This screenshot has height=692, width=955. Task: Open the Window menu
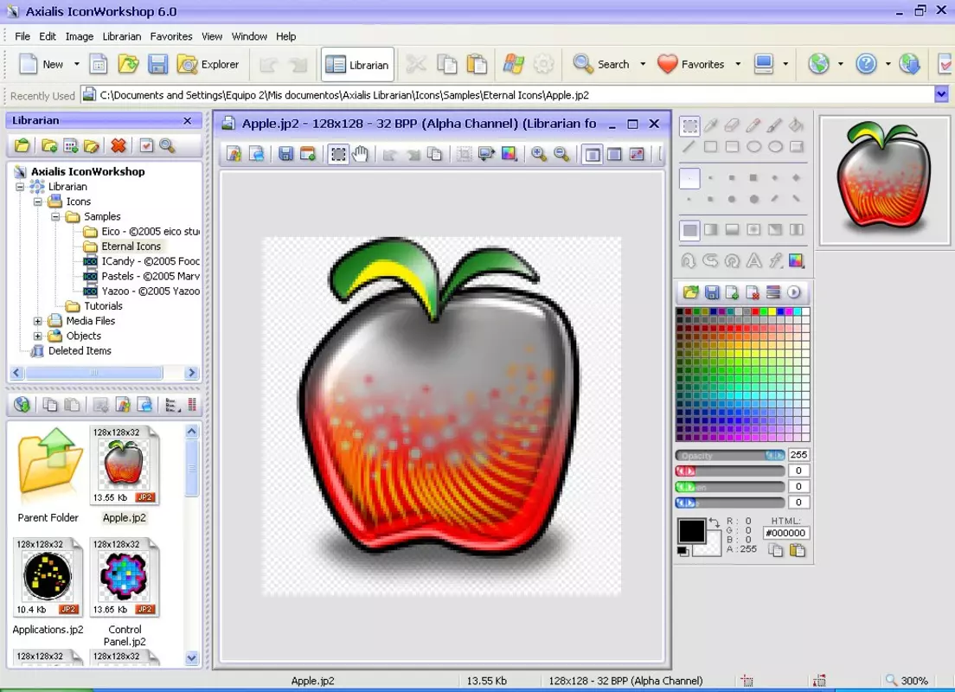pos(249,36)
